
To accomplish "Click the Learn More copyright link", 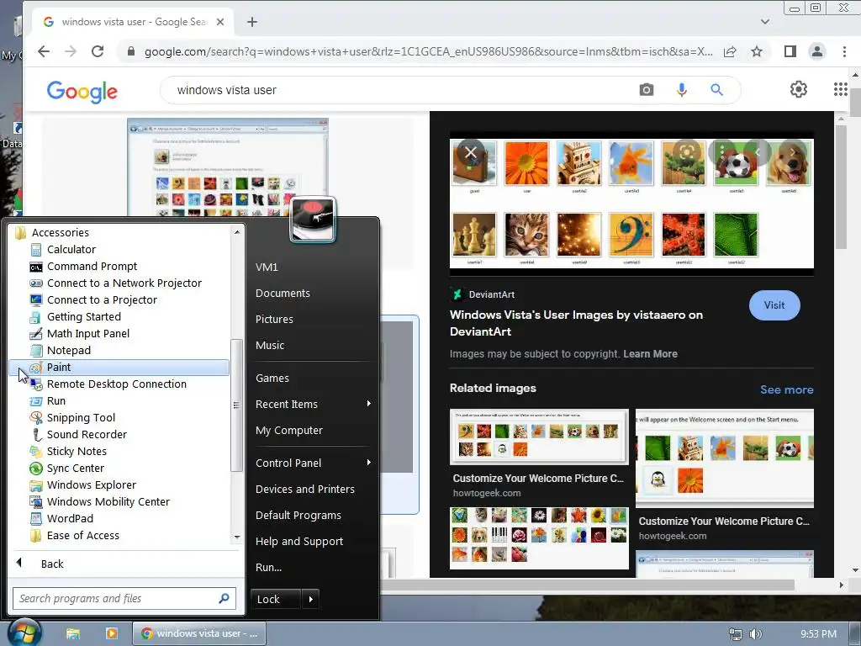I will pyautogui.click(x=650, y=354).
